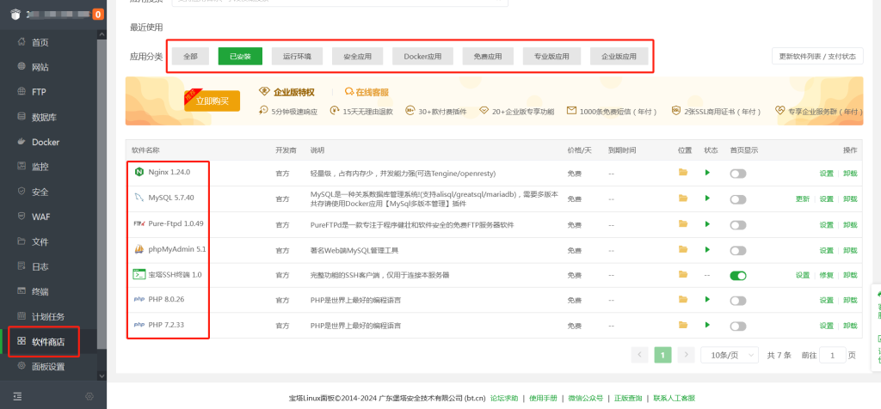Click the previous page arrow button
881x409 pixels.
pos(640,355)
